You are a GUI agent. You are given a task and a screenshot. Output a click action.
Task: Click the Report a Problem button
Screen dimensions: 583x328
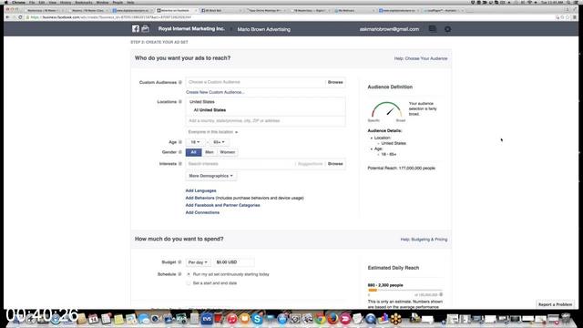pyautogui.click(x=556, y=304)
